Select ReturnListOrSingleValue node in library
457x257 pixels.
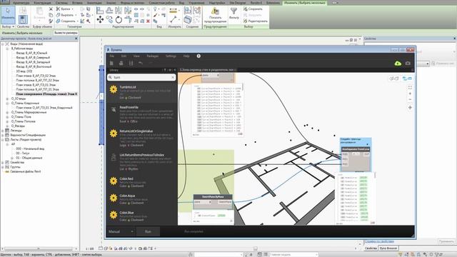(x=142, y=138)
